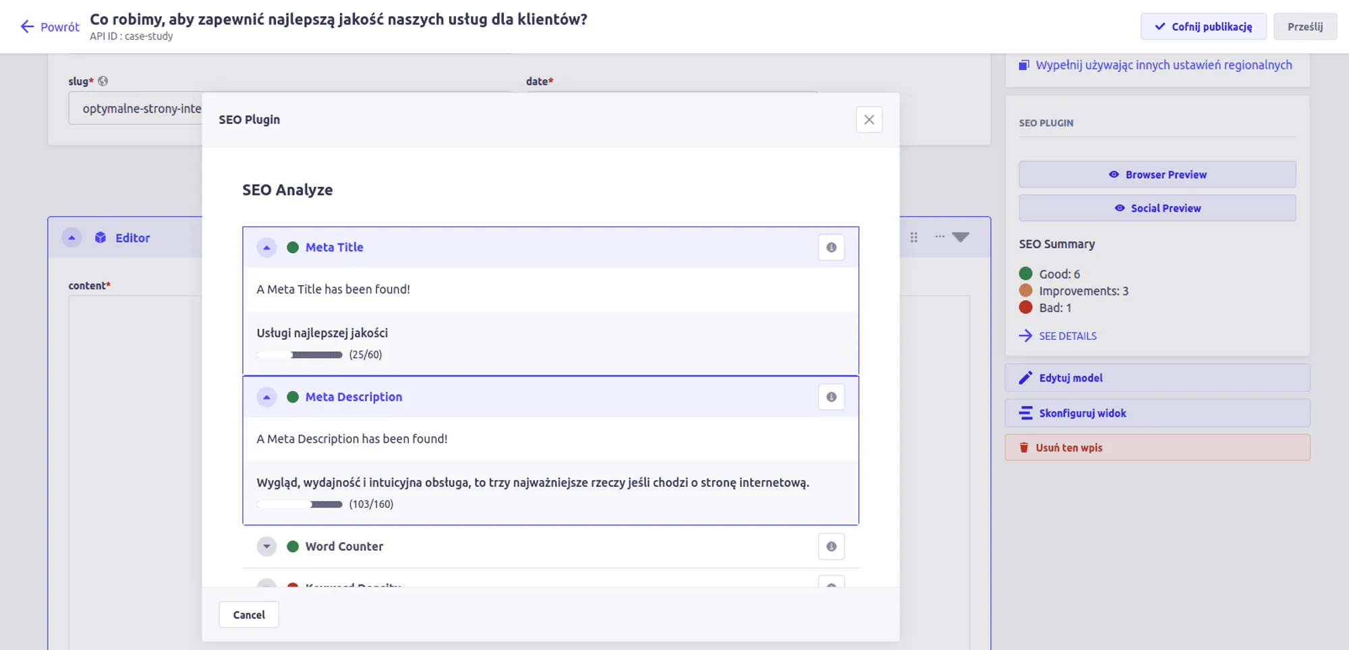This screenshot has height=650, width=1349.
Task: Open info for Meta Description
Action: click(831, 397)
